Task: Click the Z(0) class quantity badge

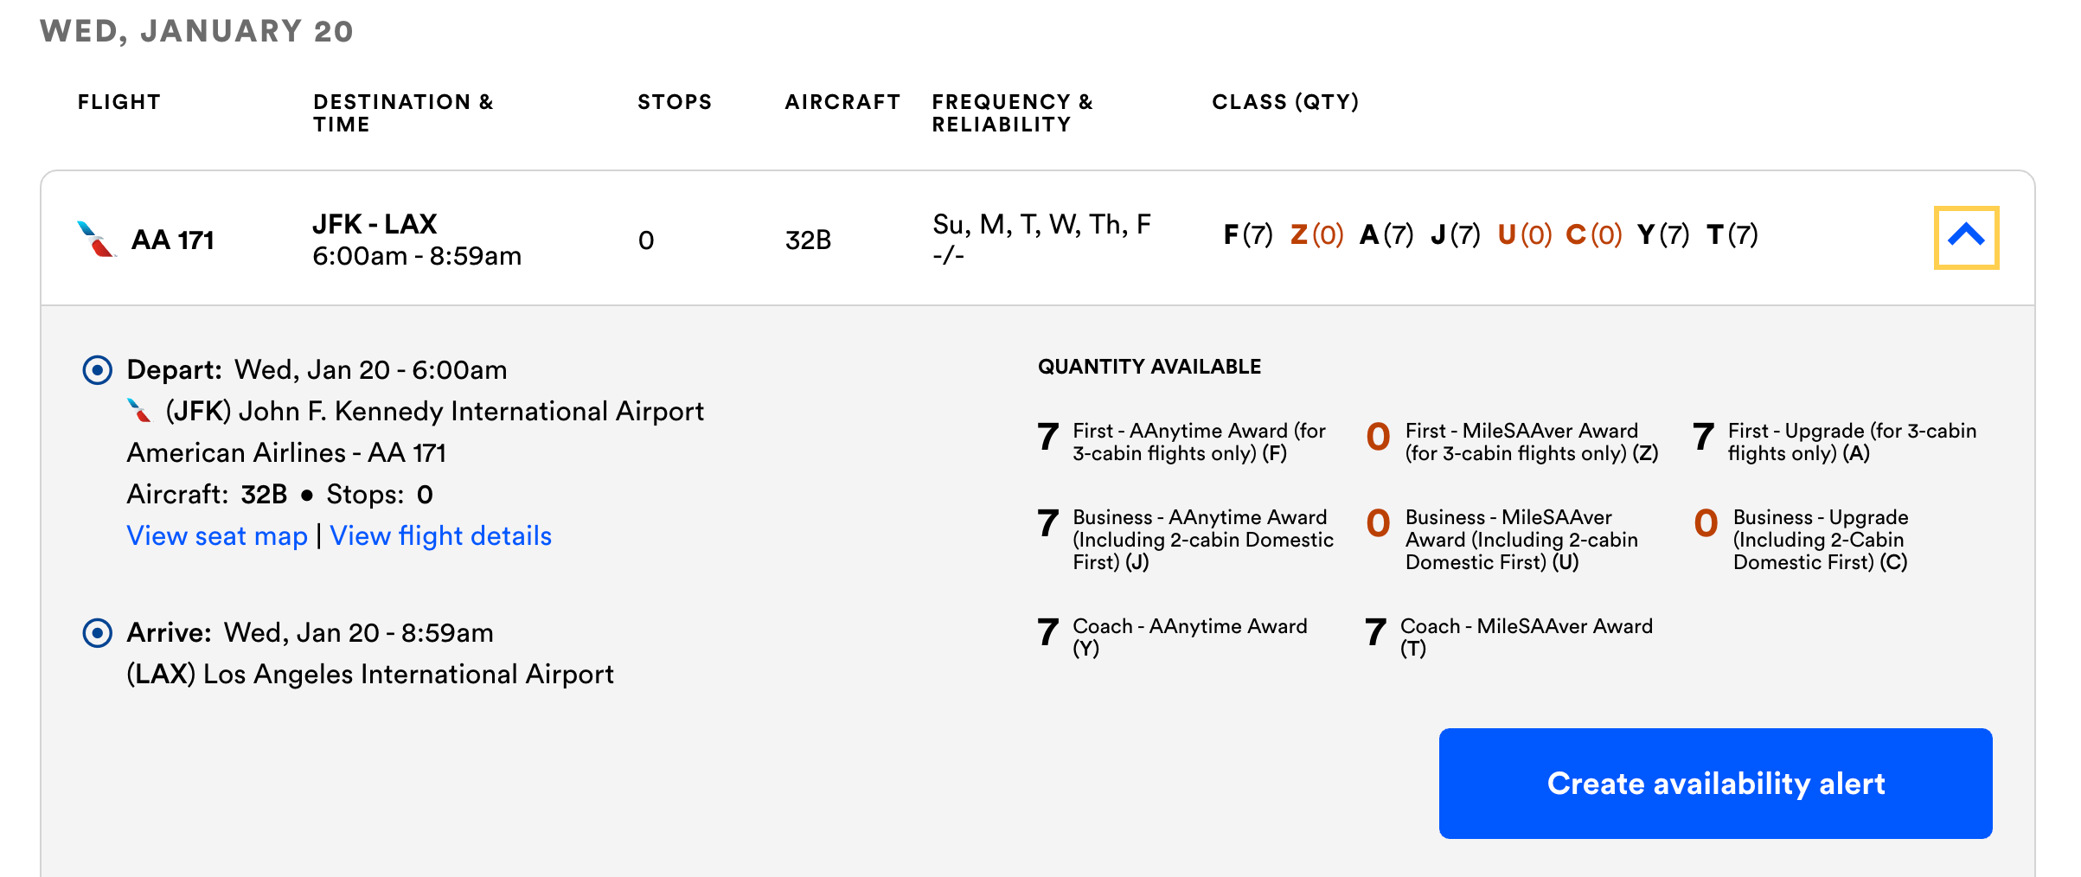Action: [1317, 234]
